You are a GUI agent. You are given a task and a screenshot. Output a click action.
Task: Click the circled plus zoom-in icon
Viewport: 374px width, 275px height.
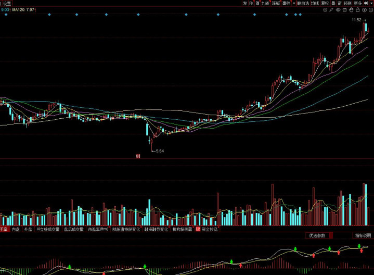click(364, 9)
